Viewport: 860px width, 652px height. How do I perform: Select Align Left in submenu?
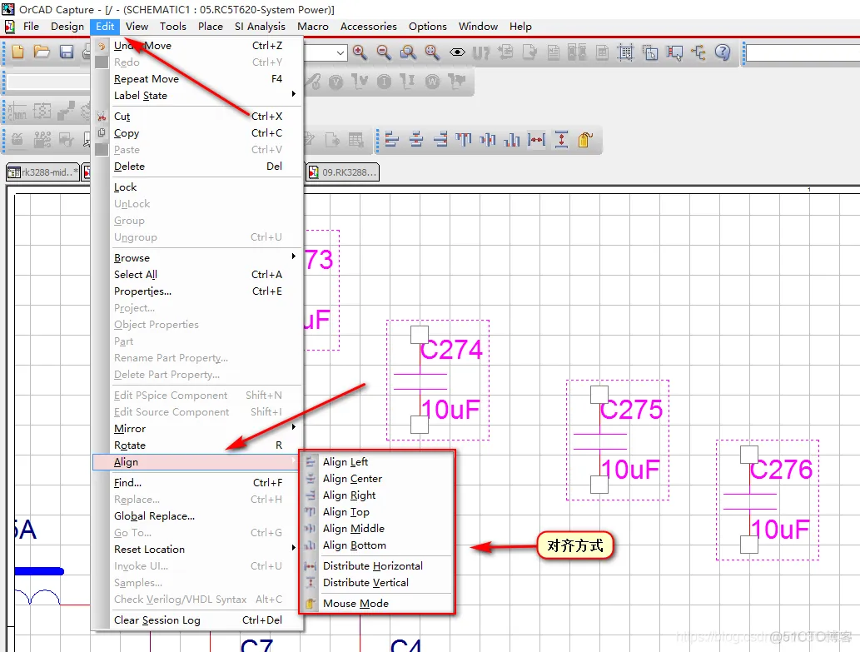(x=377, y=461)
